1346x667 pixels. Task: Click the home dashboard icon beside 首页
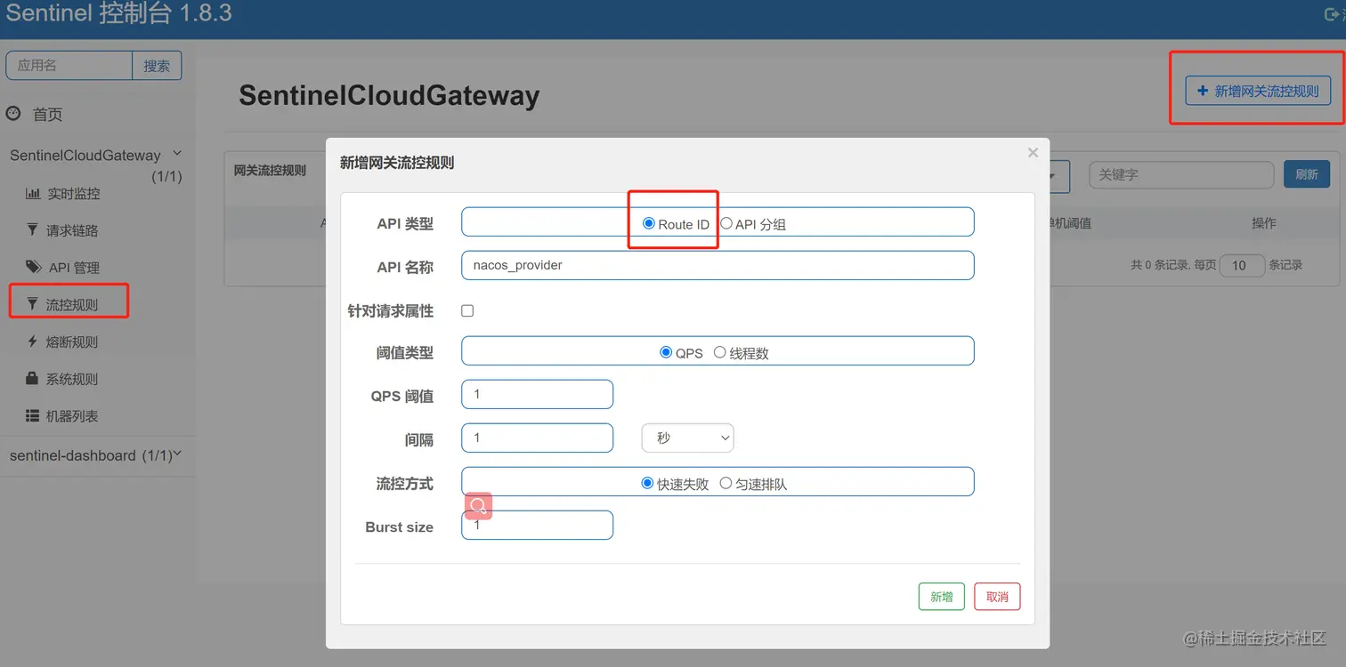pos(13,114)
